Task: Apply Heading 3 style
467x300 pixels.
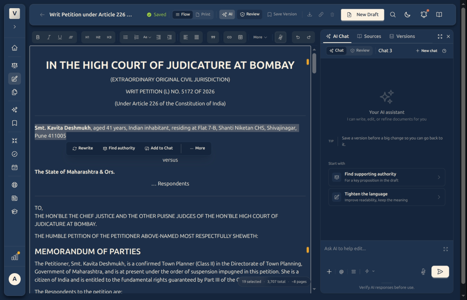Action: pyautogui.click(x=109, y=37)
